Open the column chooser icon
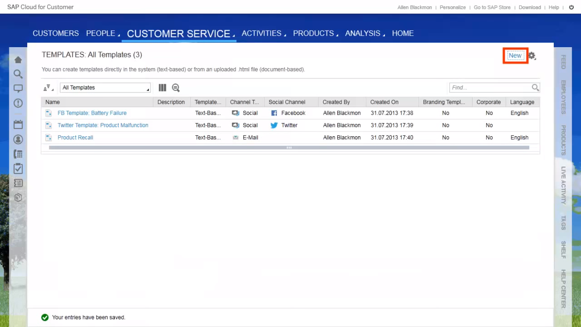The width and height of the screenshot is (581, 327). pos(162,88)
